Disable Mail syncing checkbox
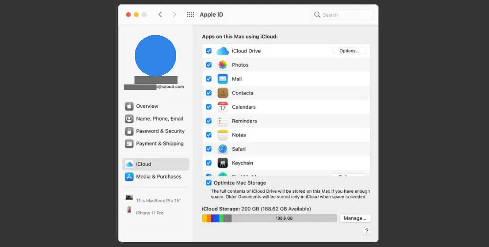The height and width of the screenshot is (247, 489). click(209, 79)
